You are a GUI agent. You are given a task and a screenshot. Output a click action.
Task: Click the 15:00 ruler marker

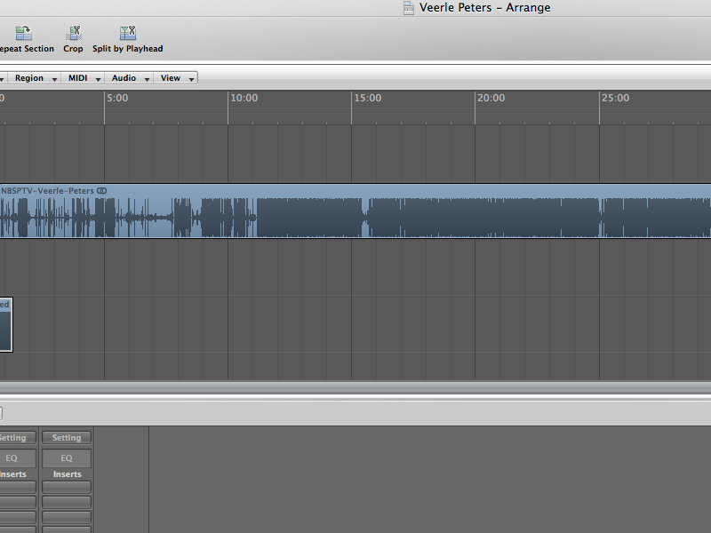coord(367,98)
